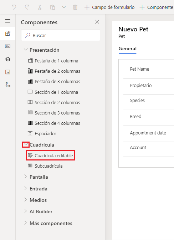
Task: Select Cuadrícula editable component
Action: pos(51,155)
